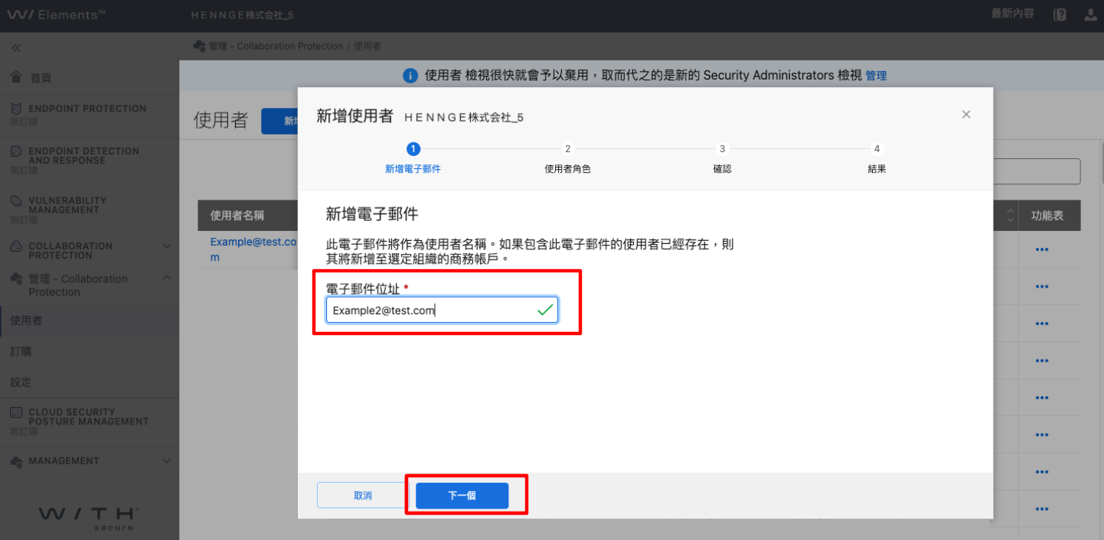Click the WithSecure Elements logo
Viewport: 1104px width, 540px height.
57,15
